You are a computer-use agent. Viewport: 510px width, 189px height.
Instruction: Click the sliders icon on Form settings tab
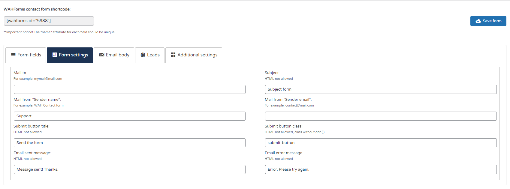(x=55, y=55)
